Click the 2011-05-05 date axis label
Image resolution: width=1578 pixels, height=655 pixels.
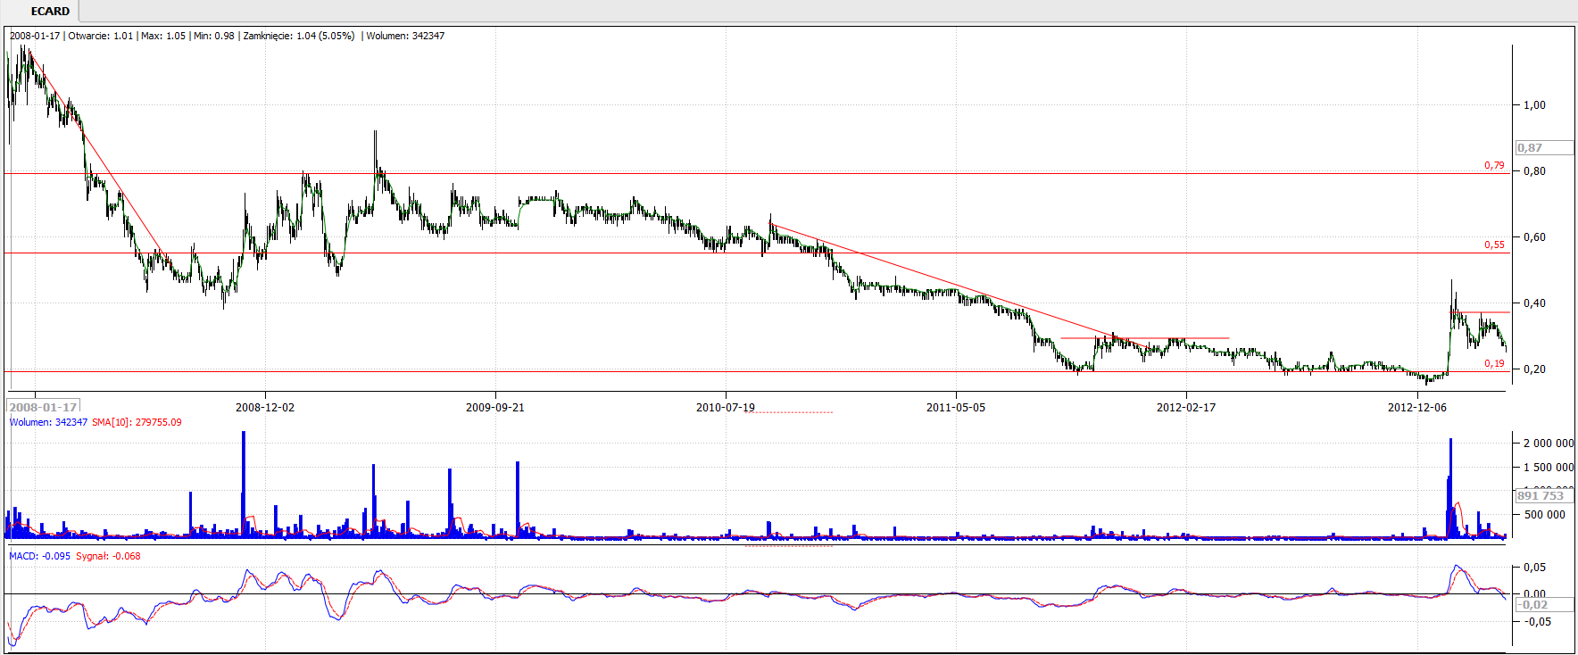[956, 408]
